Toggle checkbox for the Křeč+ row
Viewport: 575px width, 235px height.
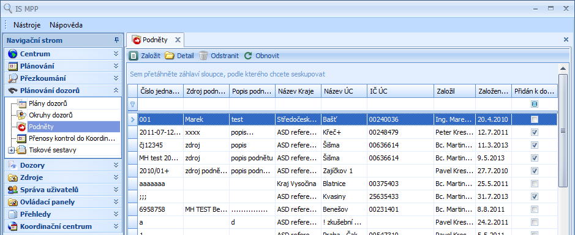(535, 132)
